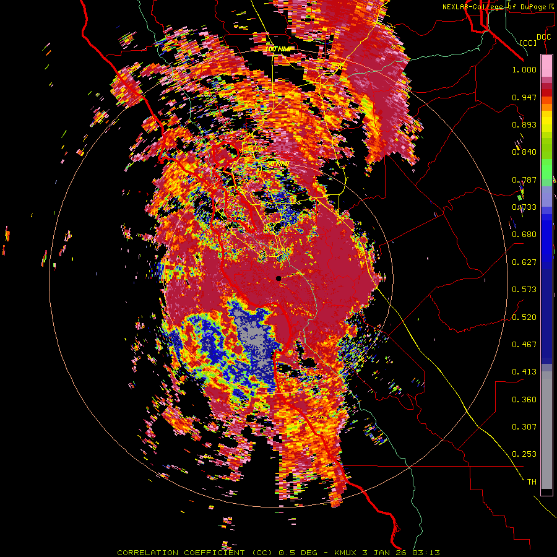557x557 pixels.
Task: Click the 0.627 legend value
Action: (x=524, y=262)
